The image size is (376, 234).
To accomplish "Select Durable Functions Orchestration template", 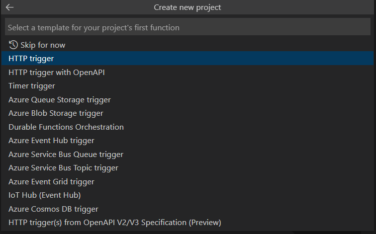I will point(188,127).
